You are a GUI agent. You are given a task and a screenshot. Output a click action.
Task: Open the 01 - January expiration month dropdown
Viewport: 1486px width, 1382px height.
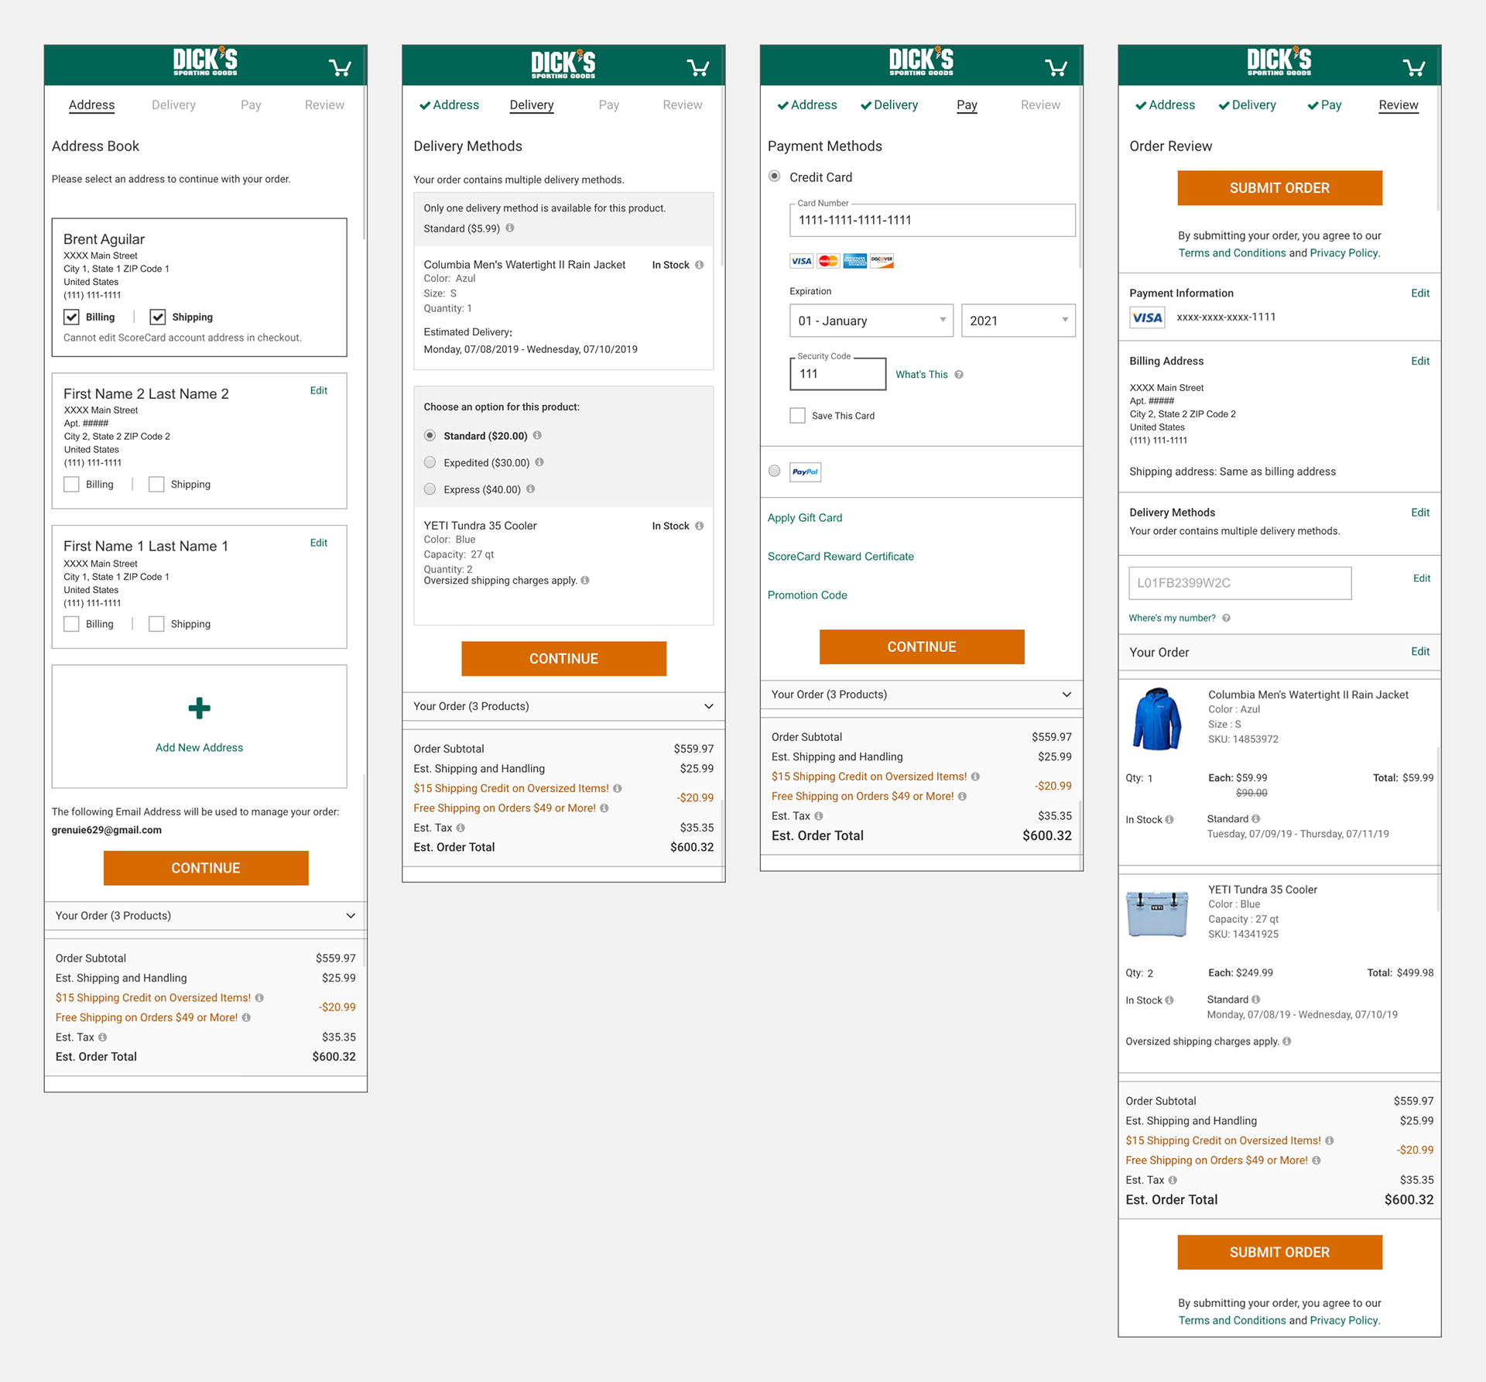[871, 321]
